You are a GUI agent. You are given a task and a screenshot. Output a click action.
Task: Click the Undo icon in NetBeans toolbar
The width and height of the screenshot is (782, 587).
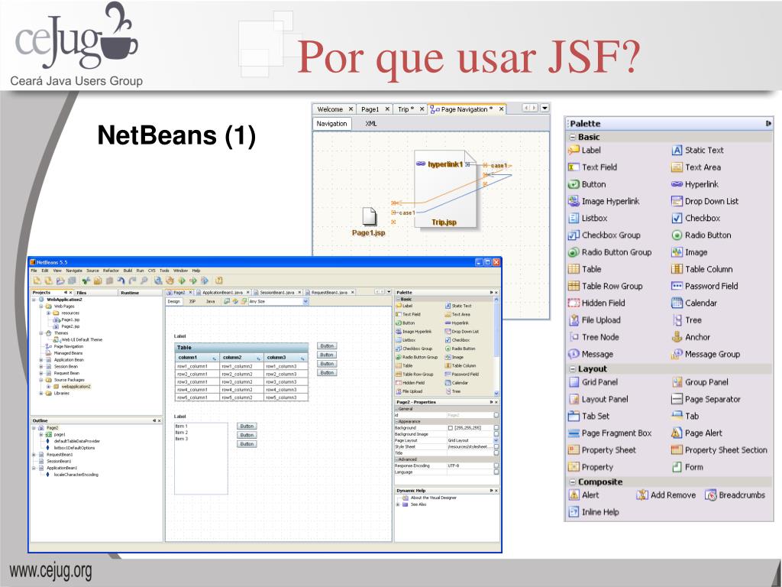click(x=121, y=281)
